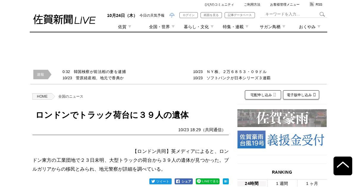Click 全国のニュース breadcrumb
357x187 pixels.
click(71, 96)
